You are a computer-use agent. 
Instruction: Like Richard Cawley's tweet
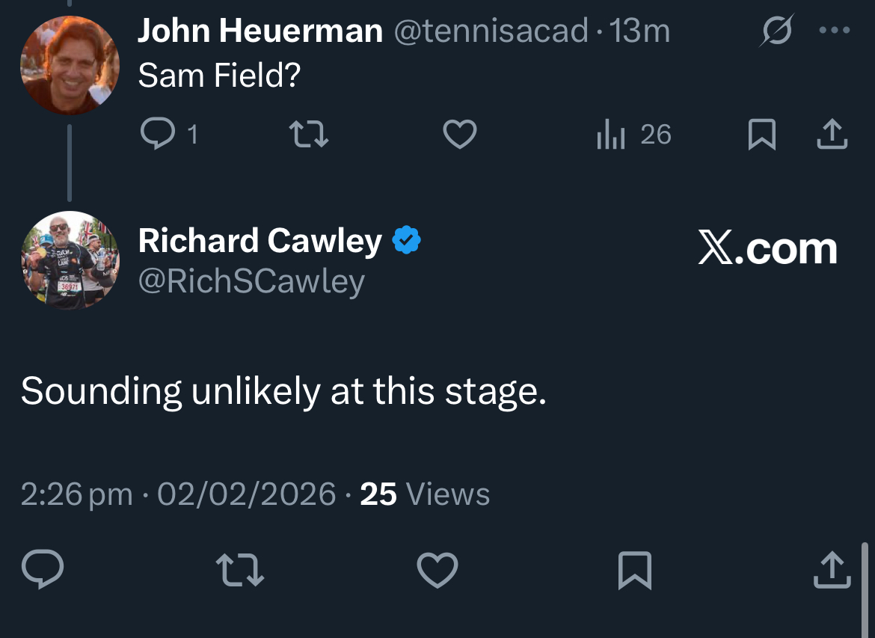(x=437, y=570)
